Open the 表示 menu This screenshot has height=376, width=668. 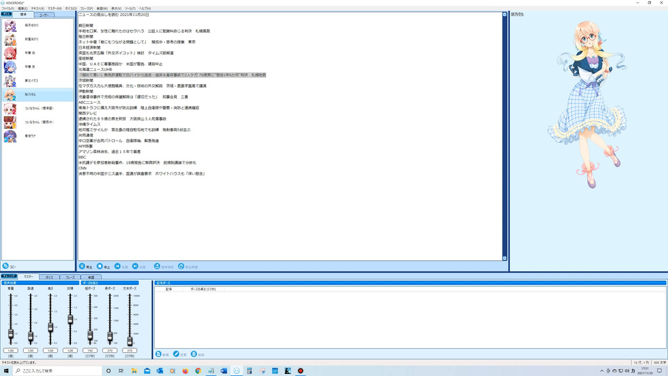(x=116, y=8)
